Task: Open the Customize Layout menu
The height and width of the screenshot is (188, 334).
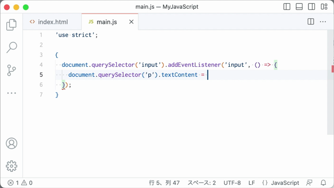Action: click(324, 7)
